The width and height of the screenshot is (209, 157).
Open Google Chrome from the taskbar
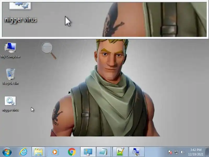pyautogui.click(x=72, y=152)
